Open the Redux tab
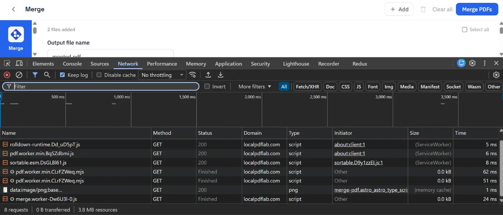503x215 pixels. tap(360, 63)
